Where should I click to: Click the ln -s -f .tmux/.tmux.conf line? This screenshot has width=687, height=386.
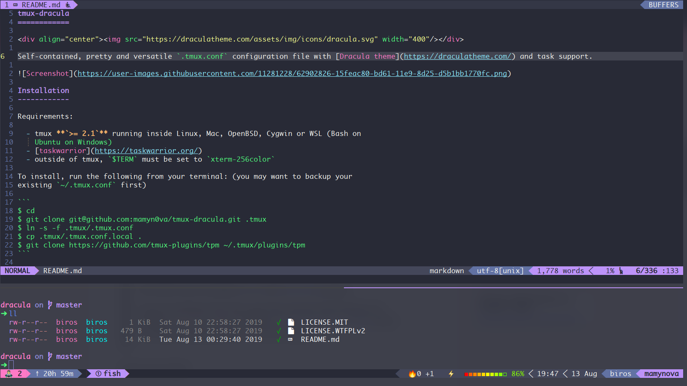75,228
